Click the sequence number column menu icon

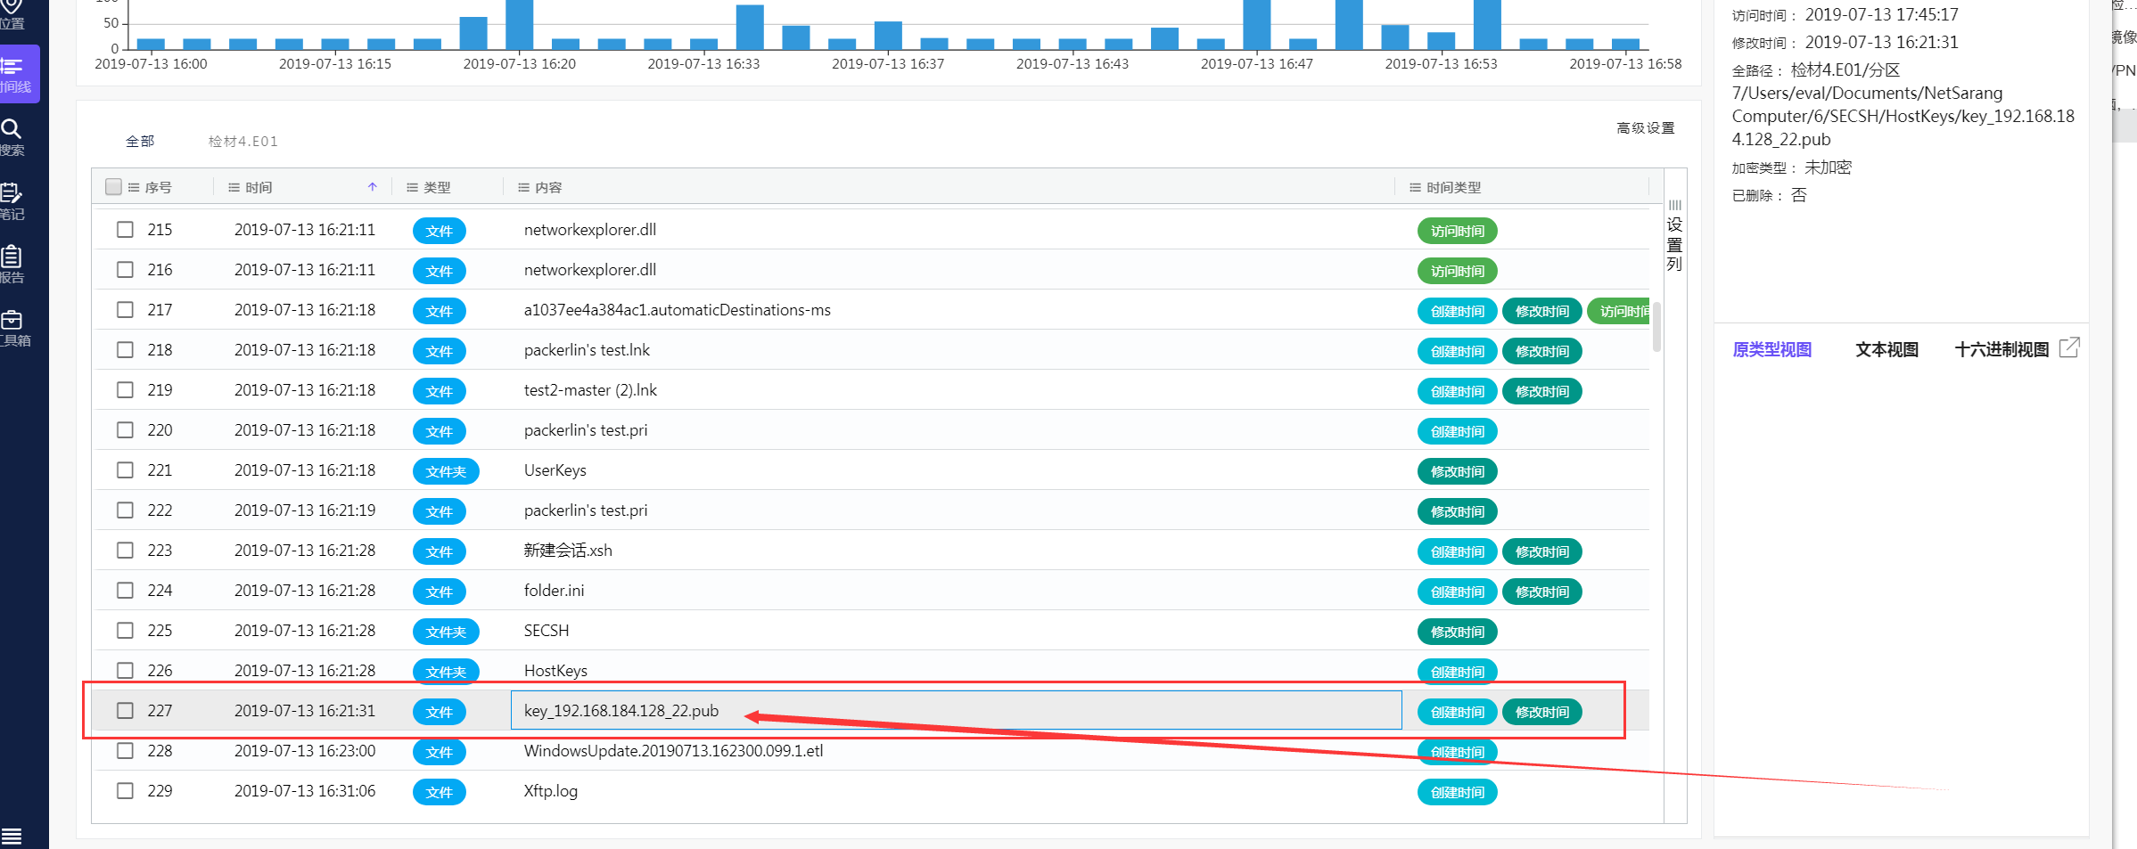(134, 187)
